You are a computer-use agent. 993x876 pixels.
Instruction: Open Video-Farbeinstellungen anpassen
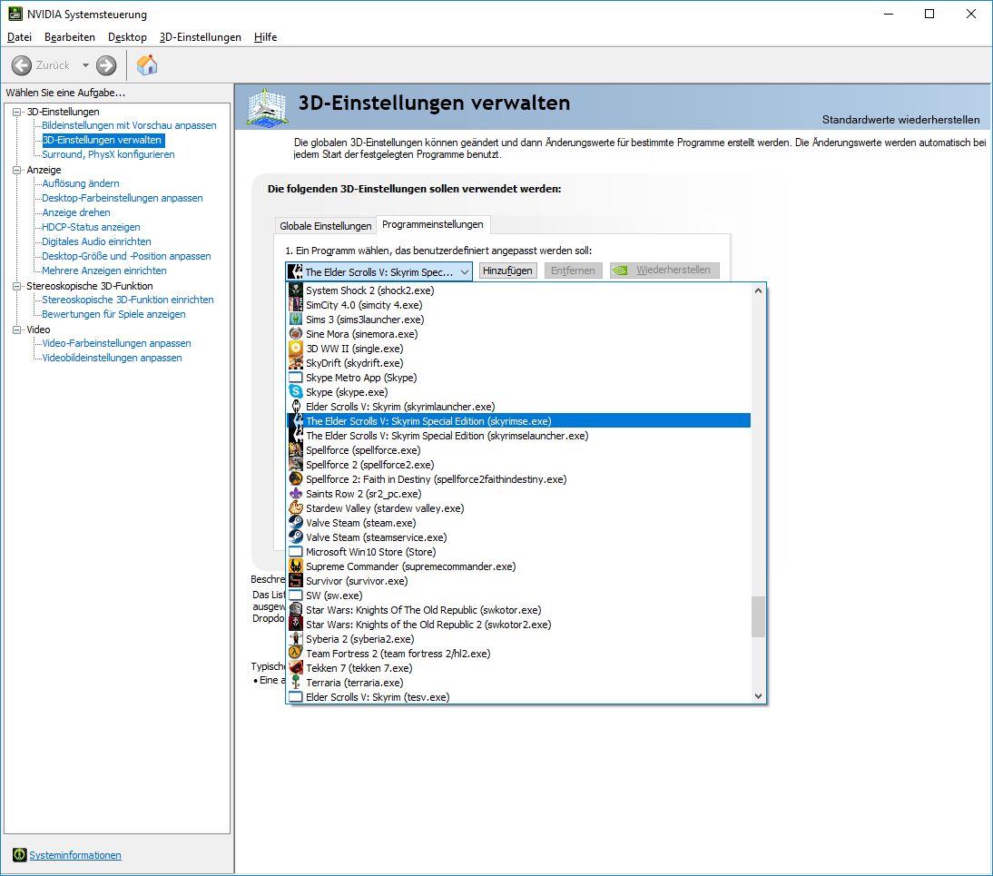(x=116, y=343)
